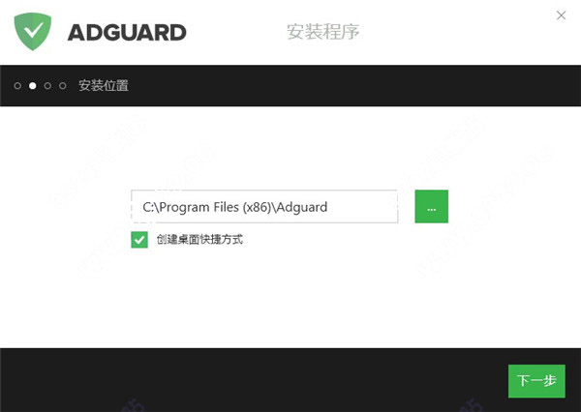Click the ADGUARD wordmark text
Screen dimensions: 581x412
tap(127, 33)
